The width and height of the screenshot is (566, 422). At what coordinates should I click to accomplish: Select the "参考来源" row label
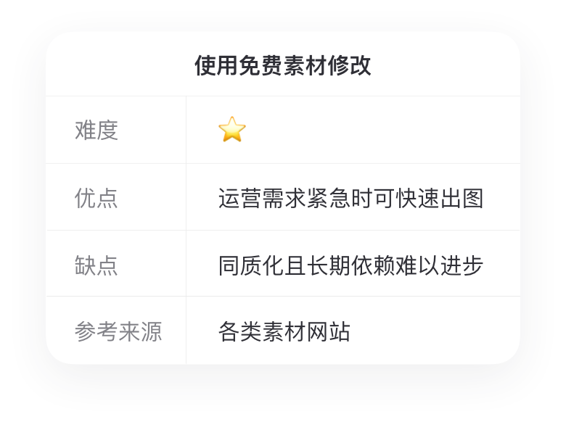click(x=118, y=332)
